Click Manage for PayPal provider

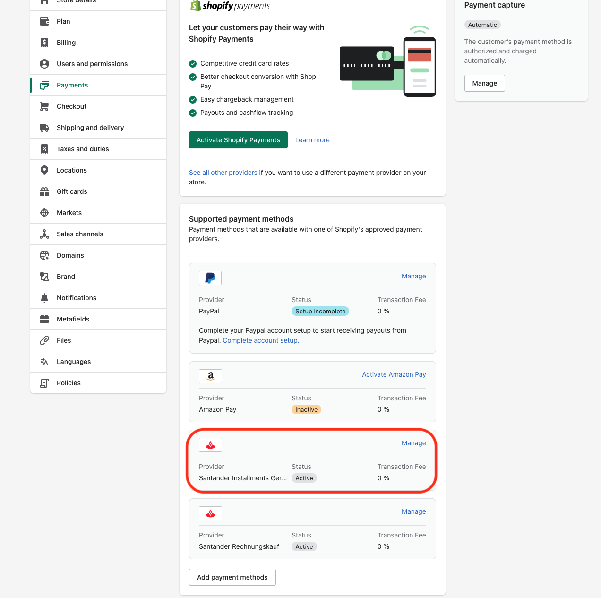click(414, 276)
